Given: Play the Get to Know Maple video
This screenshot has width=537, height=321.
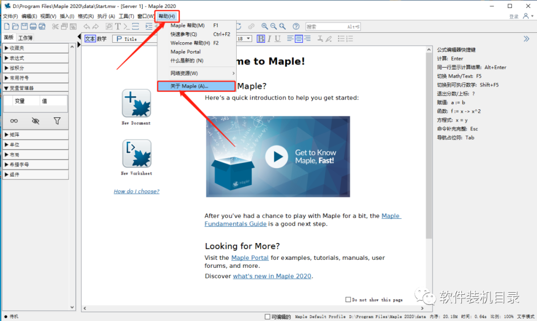Looking at the screenshot, I should pyautogui.click(x=277, y=157).
